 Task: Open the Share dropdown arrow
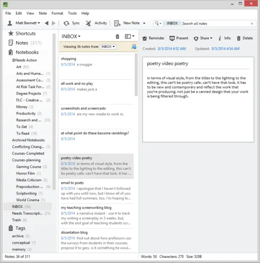coord(211,38)
